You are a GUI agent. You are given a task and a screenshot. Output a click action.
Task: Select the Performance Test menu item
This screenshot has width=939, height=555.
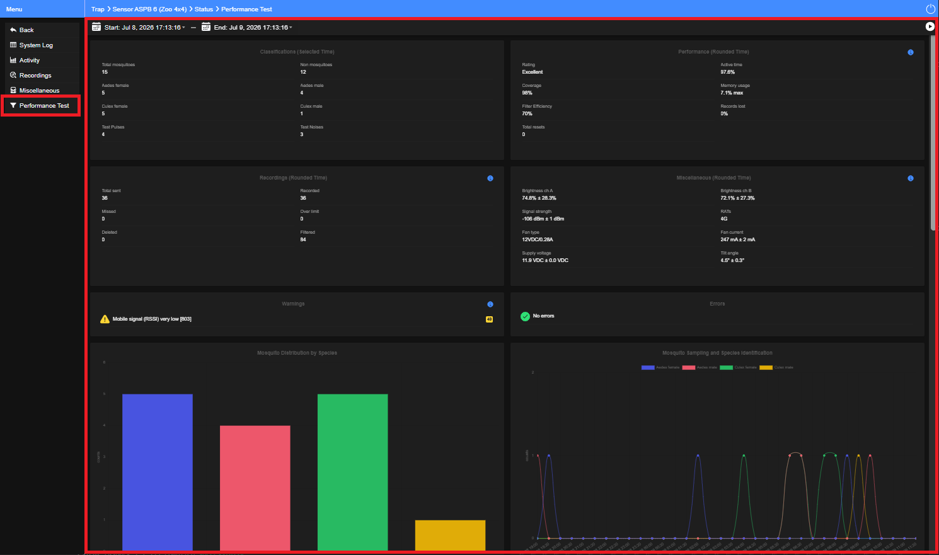click(41, 106)
